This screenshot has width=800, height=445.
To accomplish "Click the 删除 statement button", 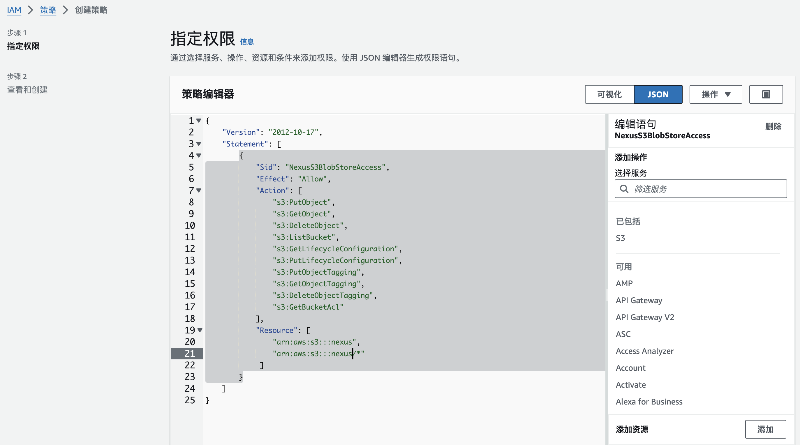I will (x=773, y=126).
